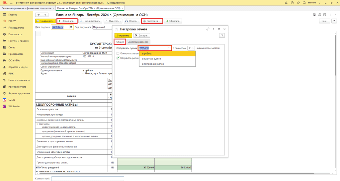Click the print icon at report top right
The height and width of the screenshot is (181, 340).
(x=319, y=15)
